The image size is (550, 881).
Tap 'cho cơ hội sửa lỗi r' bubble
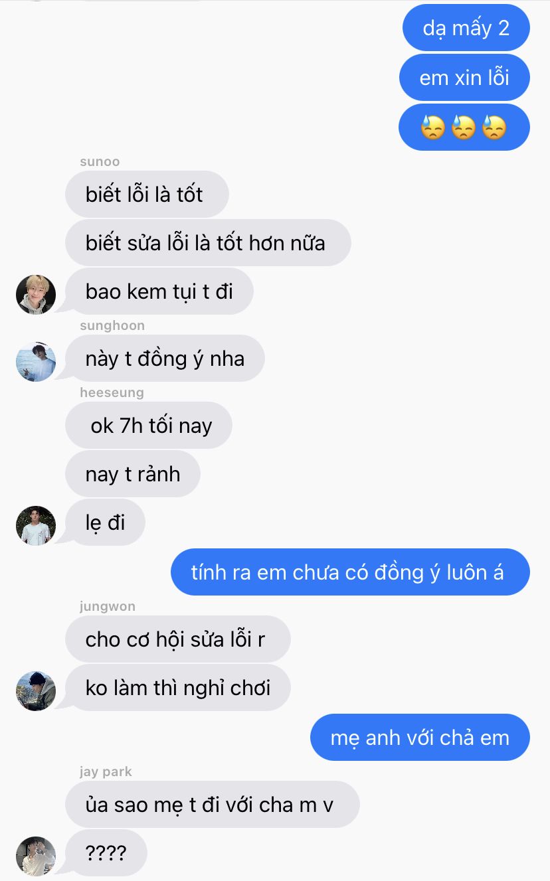pos(178,639)
